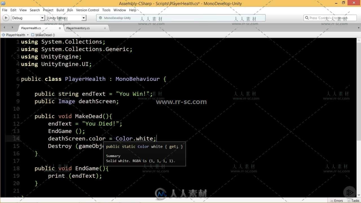361x203 pixels.
Task: Click on '"You Died!"' string in line 12
Action: coord(101,123)
